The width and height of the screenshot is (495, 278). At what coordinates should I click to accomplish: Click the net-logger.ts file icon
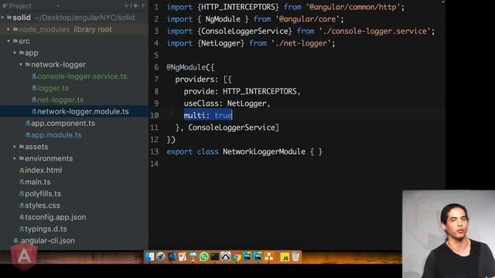coord(34,100)
